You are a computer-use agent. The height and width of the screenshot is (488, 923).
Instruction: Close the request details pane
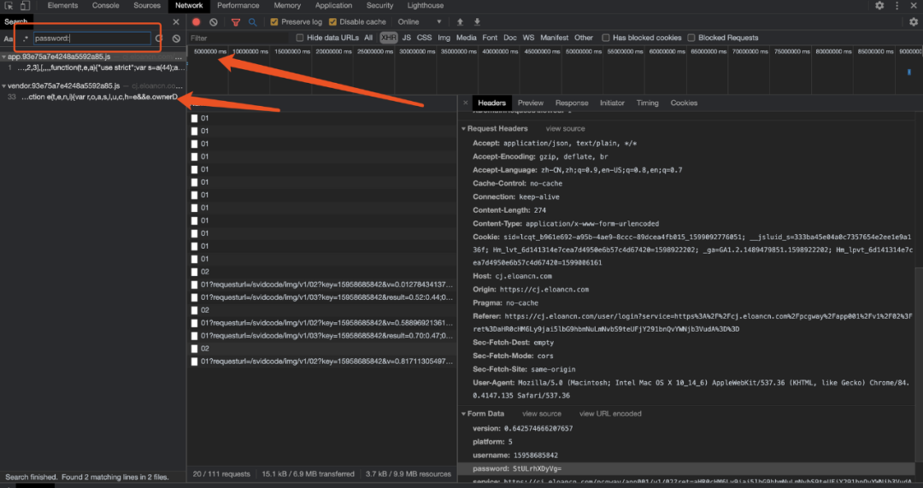coord(466,103)
